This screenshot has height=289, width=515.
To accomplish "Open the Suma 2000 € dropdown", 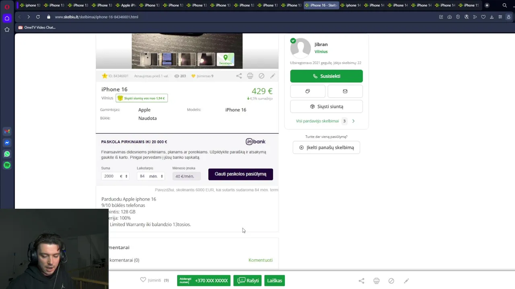I will coord(115,176).
